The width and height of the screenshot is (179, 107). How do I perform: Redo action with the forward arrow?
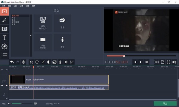tap(18, 62)
